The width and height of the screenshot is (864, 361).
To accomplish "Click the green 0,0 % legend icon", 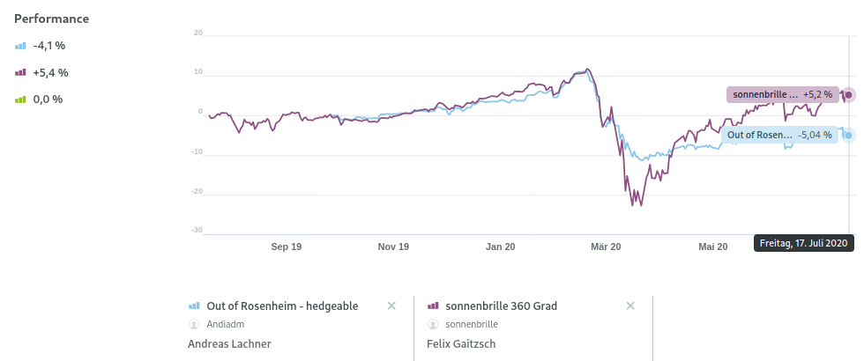I will tap(20, 99).
